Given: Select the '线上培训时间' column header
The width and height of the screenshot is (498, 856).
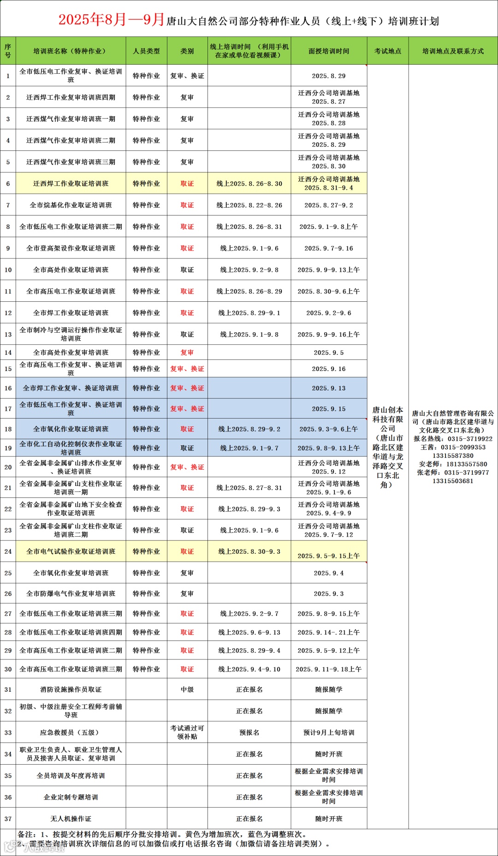Looking at the screenshot, I should tap(249, 51).
